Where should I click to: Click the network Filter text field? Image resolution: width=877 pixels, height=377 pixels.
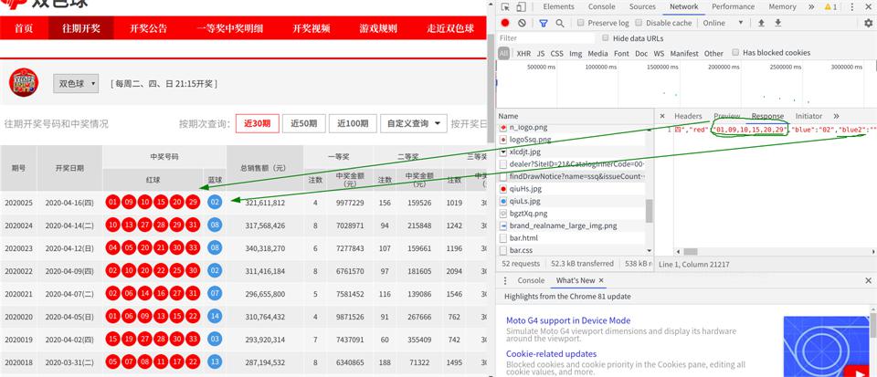pos(546,38)
